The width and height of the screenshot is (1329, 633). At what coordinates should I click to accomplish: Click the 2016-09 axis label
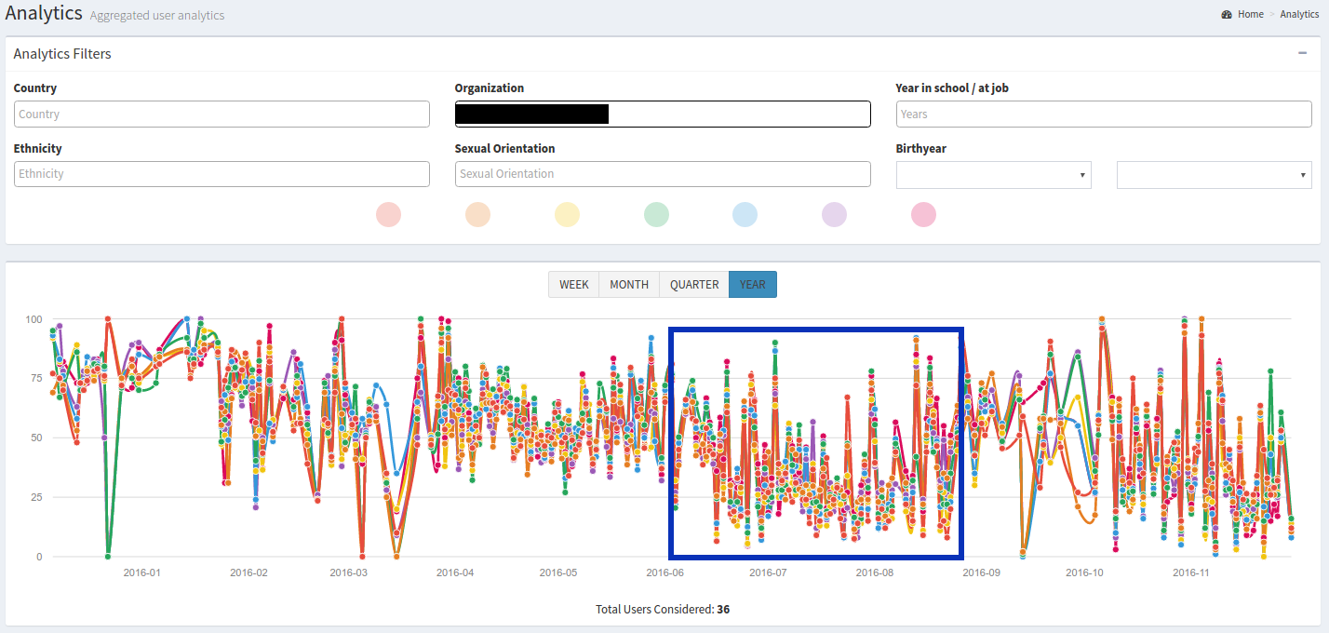(x=981, y=572)
